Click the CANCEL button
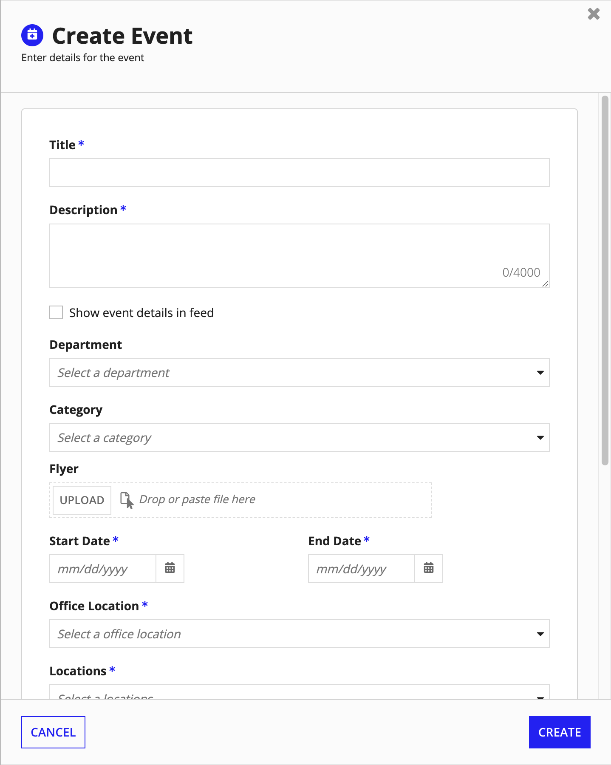The width and height of the screenshot is (611, 765). coord(53,732)
